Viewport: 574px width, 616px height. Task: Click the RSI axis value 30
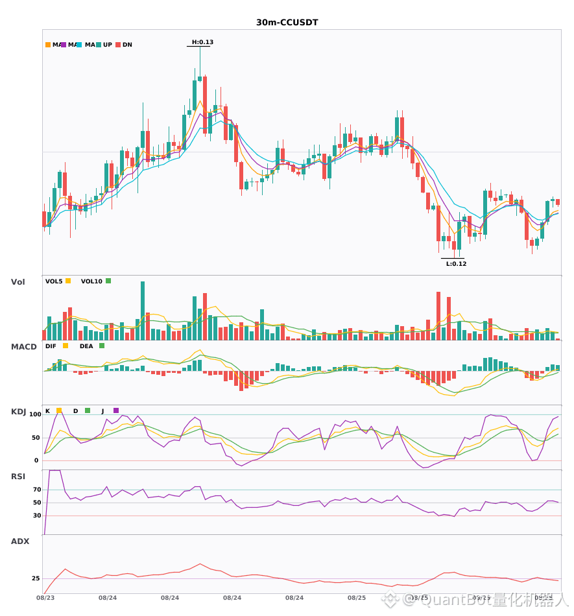coord(38,515)
